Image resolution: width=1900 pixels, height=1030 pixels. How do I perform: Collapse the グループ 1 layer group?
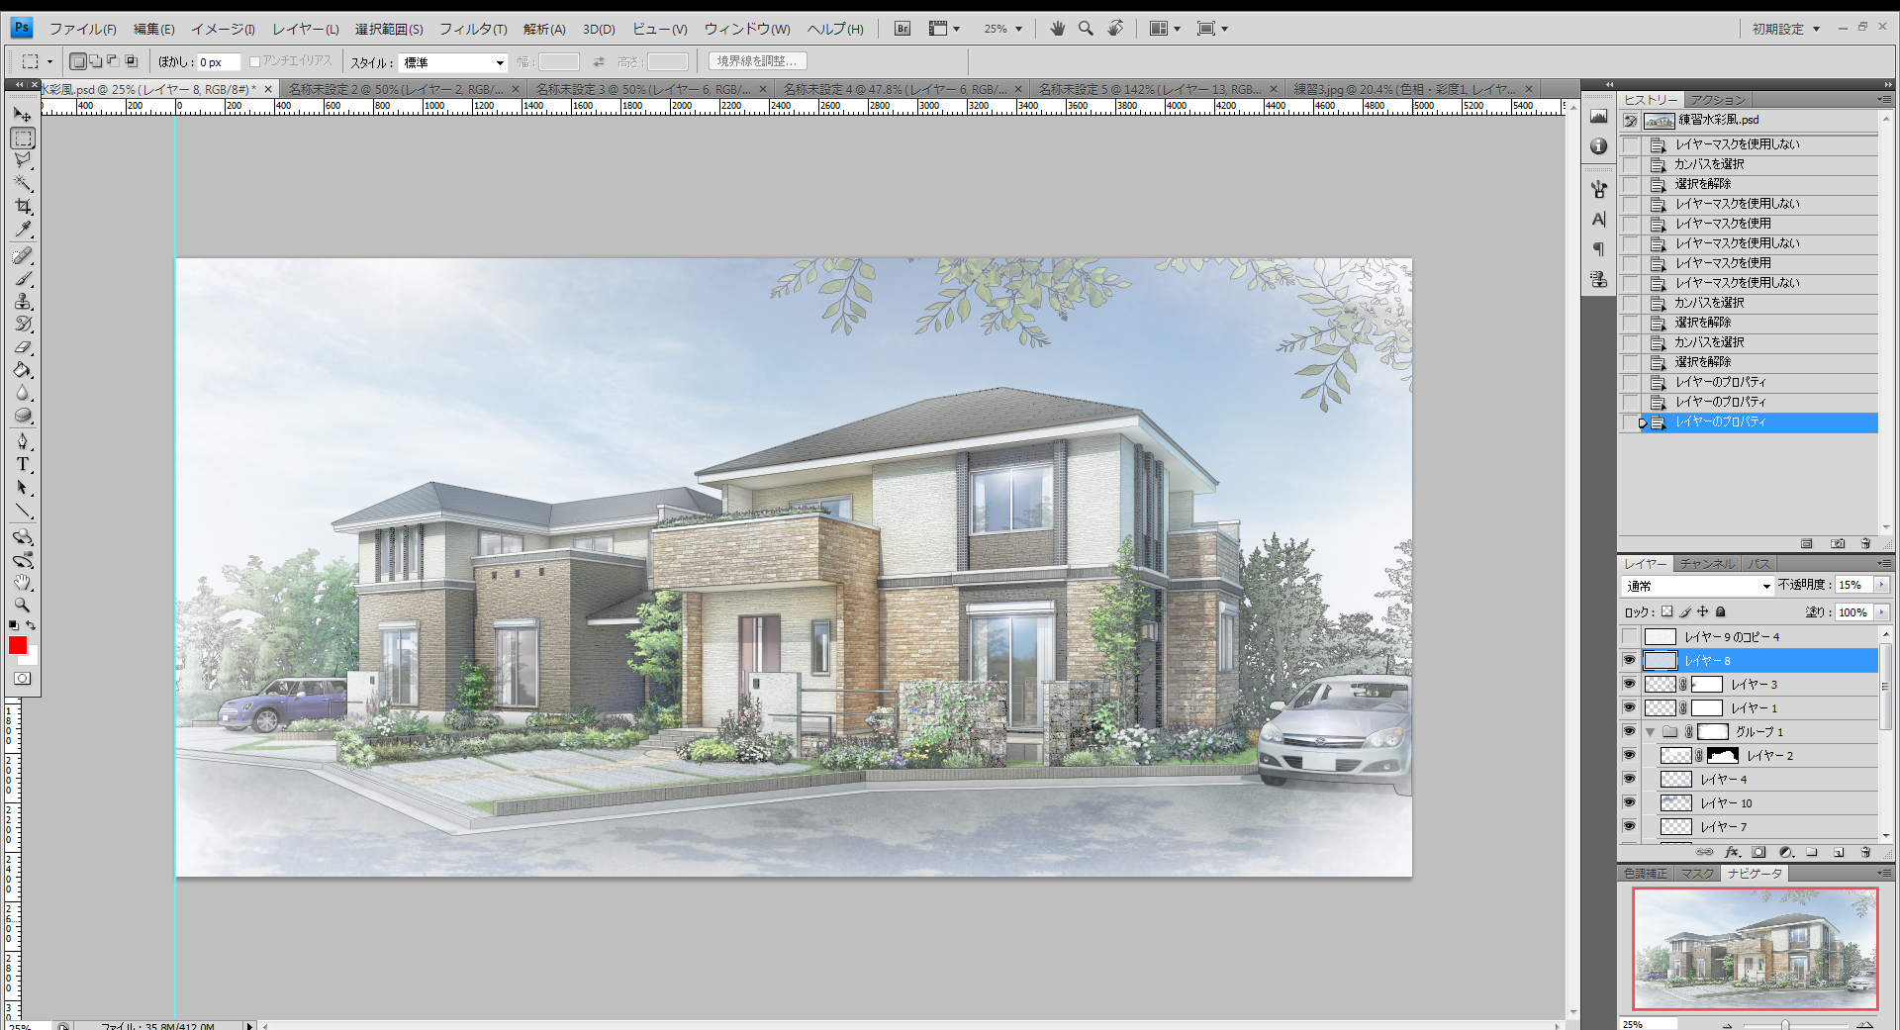pos(1650,732)
